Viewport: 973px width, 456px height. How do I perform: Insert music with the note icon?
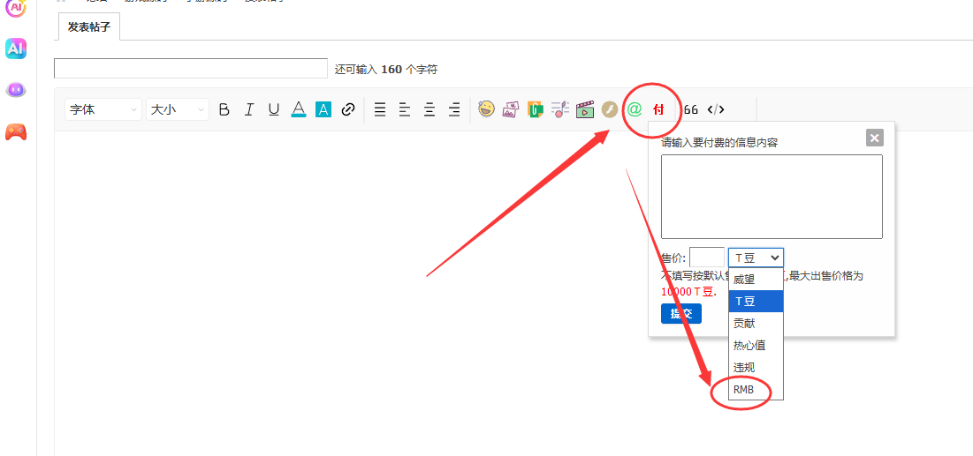[559, 109]
